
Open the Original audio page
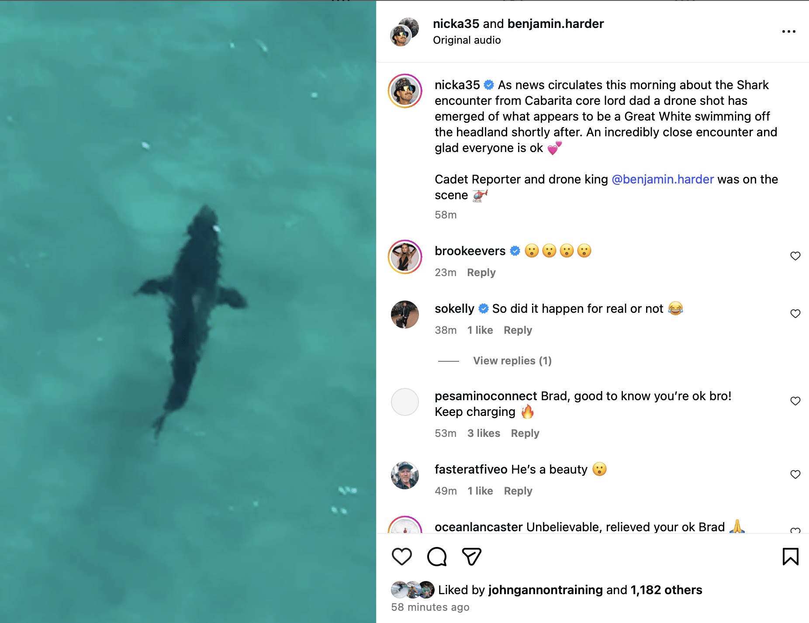click(x=467, y=40)
